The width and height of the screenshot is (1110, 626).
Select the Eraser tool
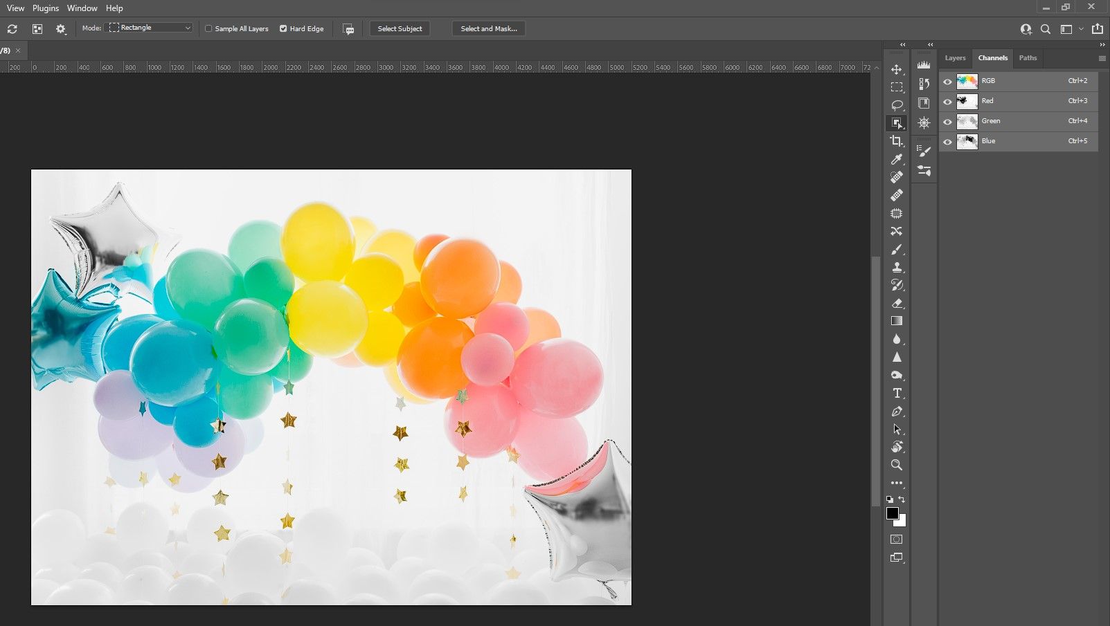click(896, 303)
